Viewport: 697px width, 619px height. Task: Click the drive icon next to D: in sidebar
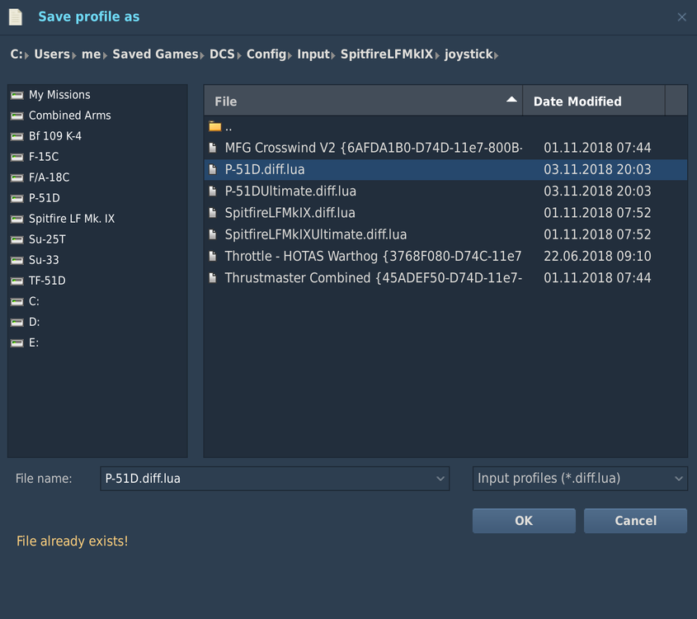point(16,322)
